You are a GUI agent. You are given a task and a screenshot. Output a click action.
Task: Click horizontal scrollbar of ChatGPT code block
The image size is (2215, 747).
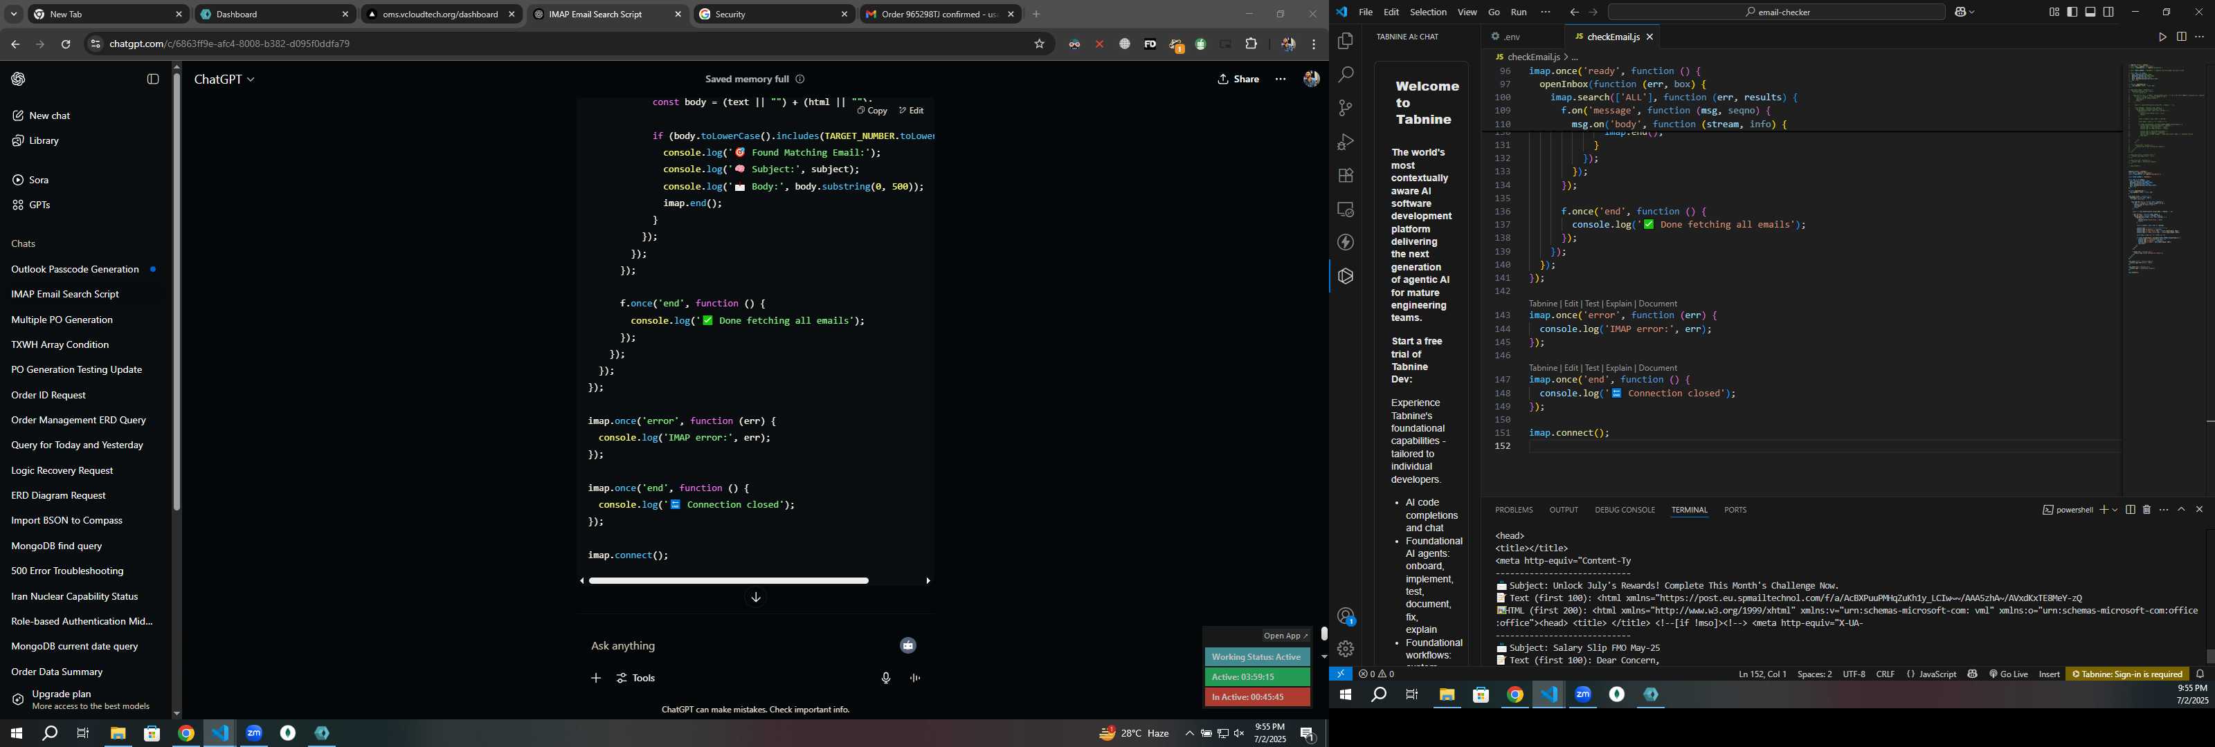coord(728,581)
